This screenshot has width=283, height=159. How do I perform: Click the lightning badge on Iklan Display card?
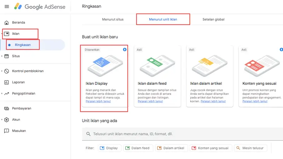tap(125, 49)
